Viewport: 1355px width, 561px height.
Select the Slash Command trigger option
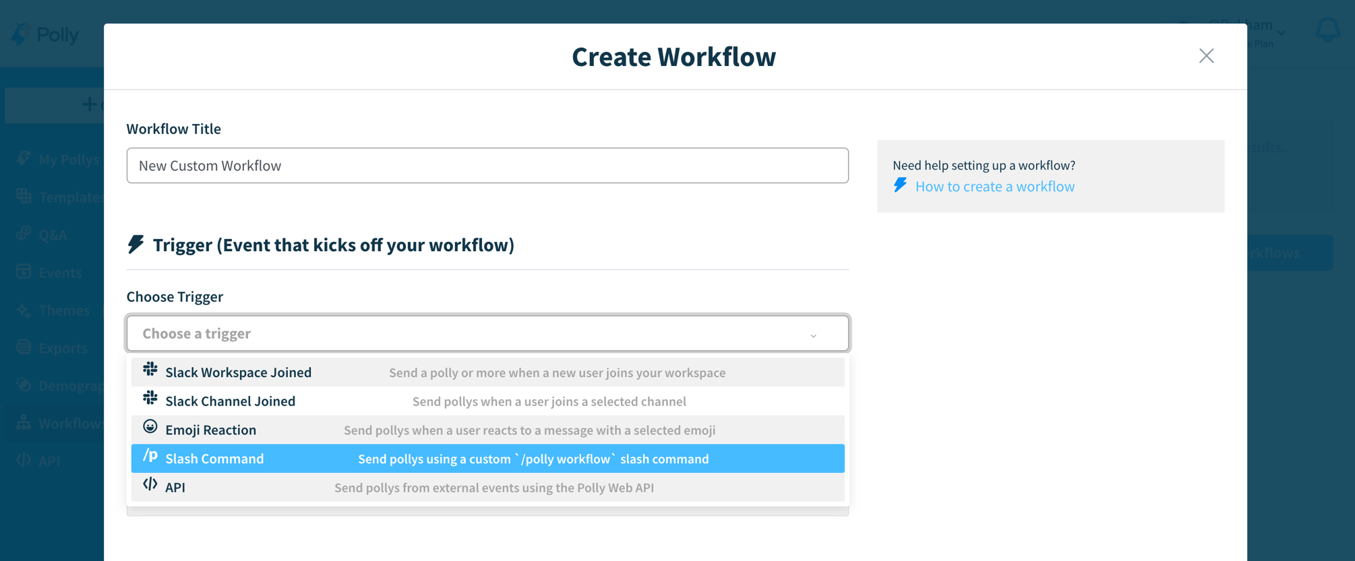487,459
